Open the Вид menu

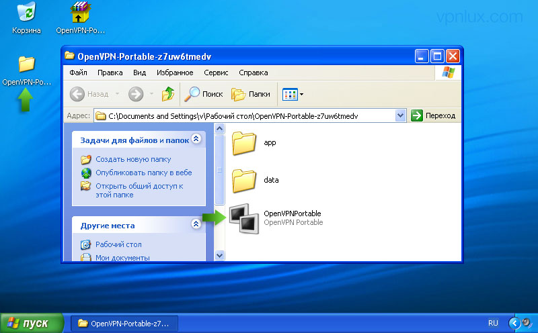coord(140,73)
